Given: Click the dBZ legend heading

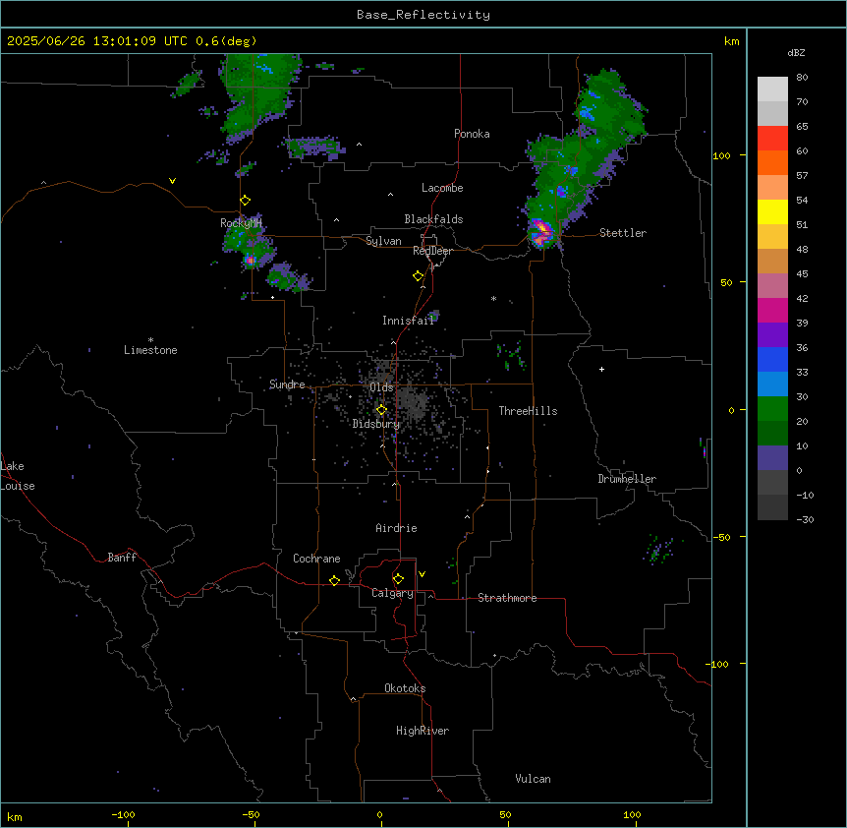Looking at the screenshot, I should pos(796,52).
